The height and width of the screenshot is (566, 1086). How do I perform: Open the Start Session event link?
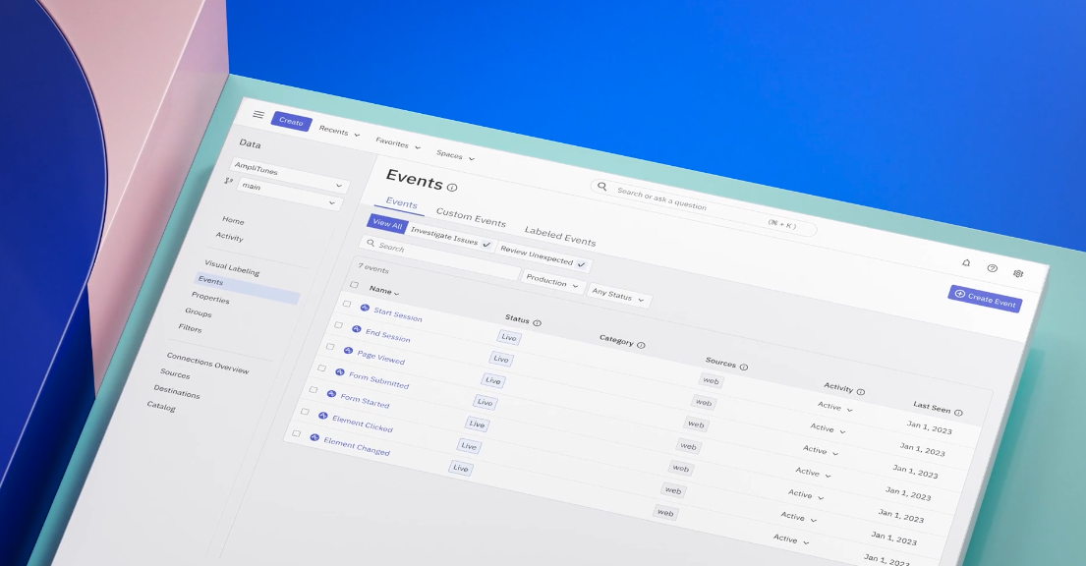click(398, 314)
